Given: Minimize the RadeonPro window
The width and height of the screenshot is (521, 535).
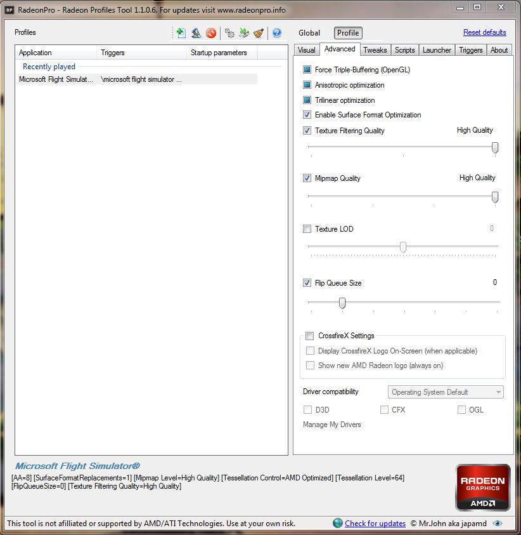Looking at the screenshot, I should (x=460, y=7).
